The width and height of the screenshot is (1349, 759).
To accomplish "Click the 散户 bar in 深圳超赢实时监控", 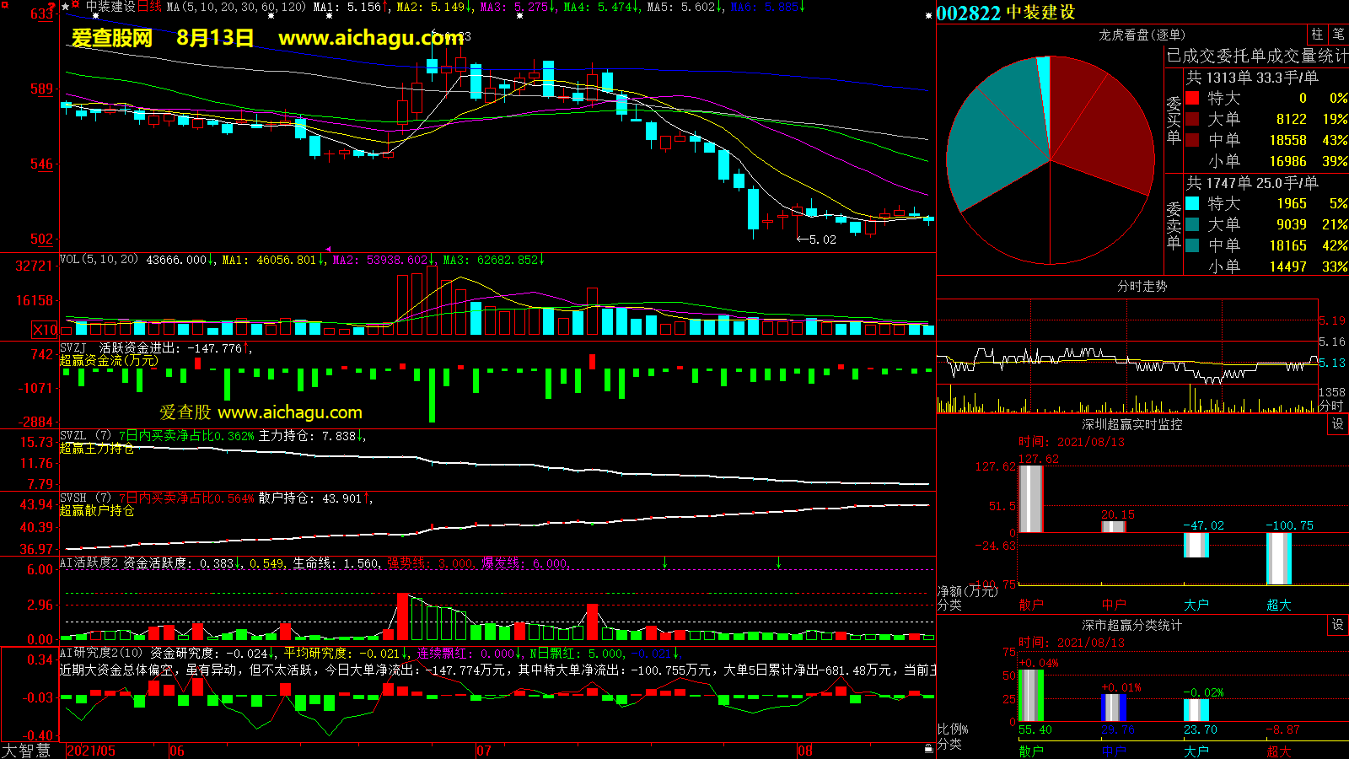I will click(x=1030, y=498).
